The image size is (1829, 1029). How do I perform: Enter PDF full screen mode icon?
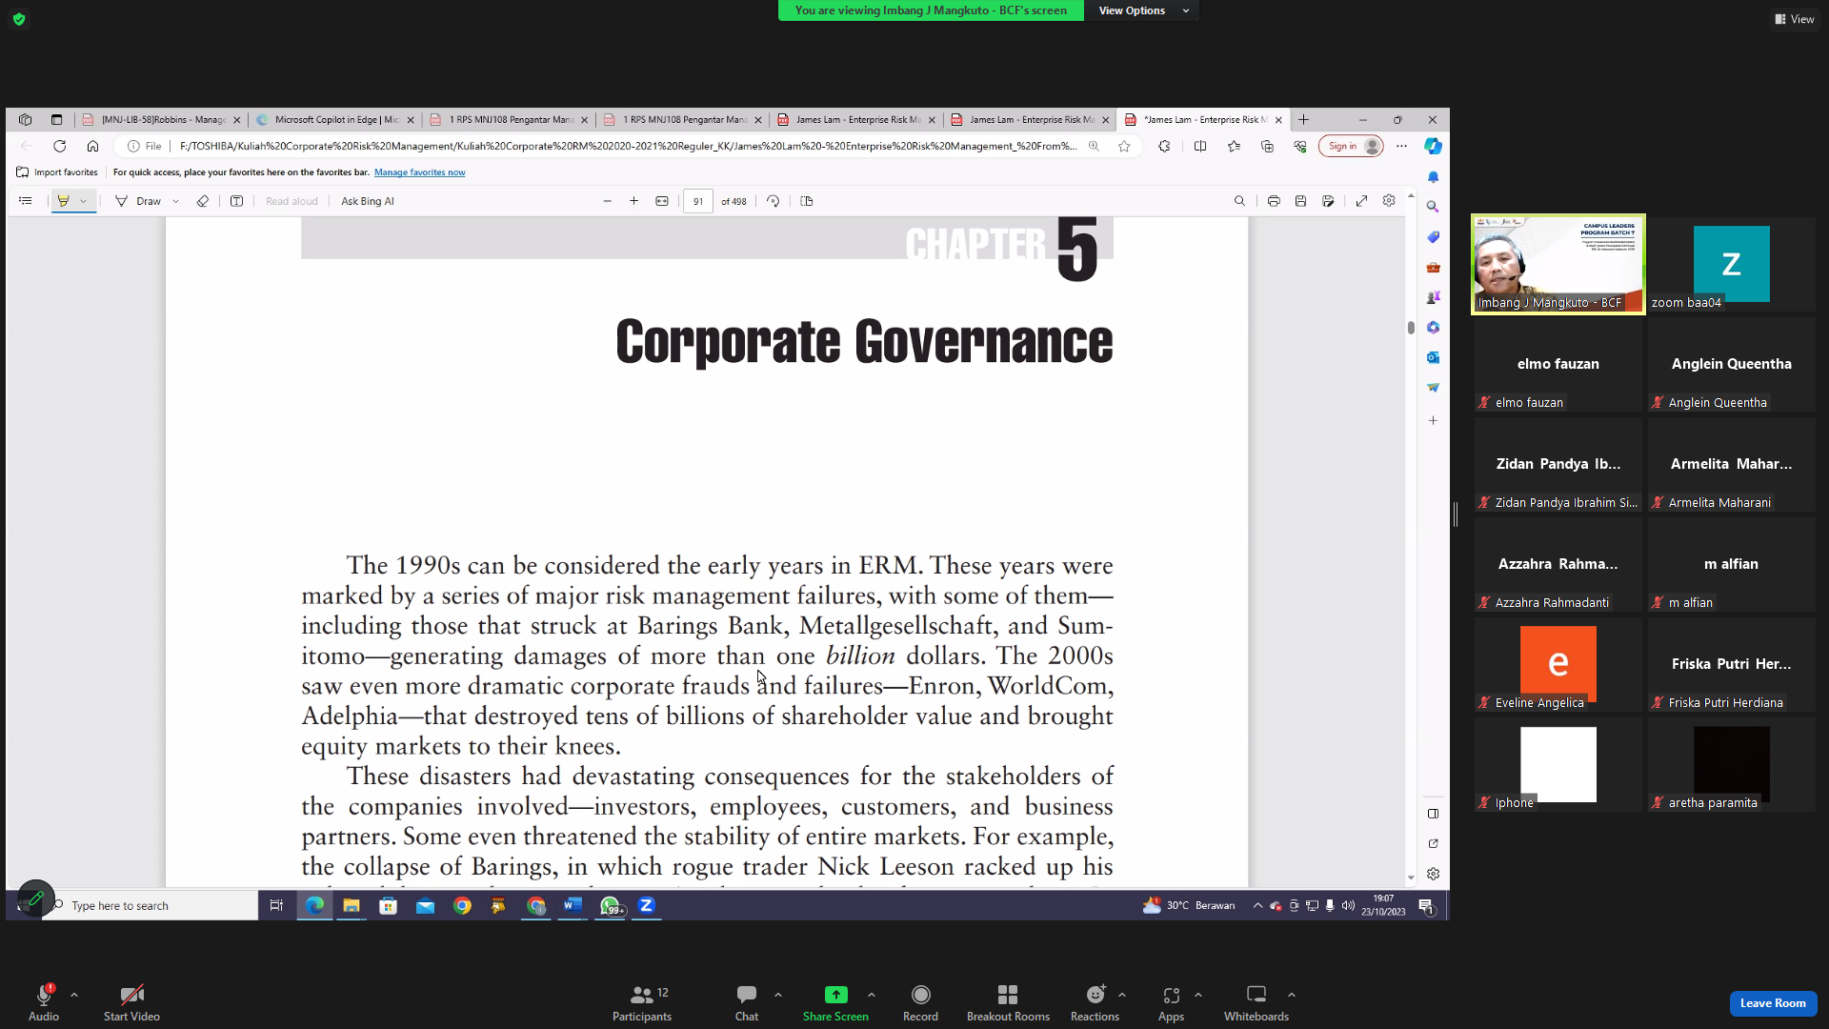1361,201
